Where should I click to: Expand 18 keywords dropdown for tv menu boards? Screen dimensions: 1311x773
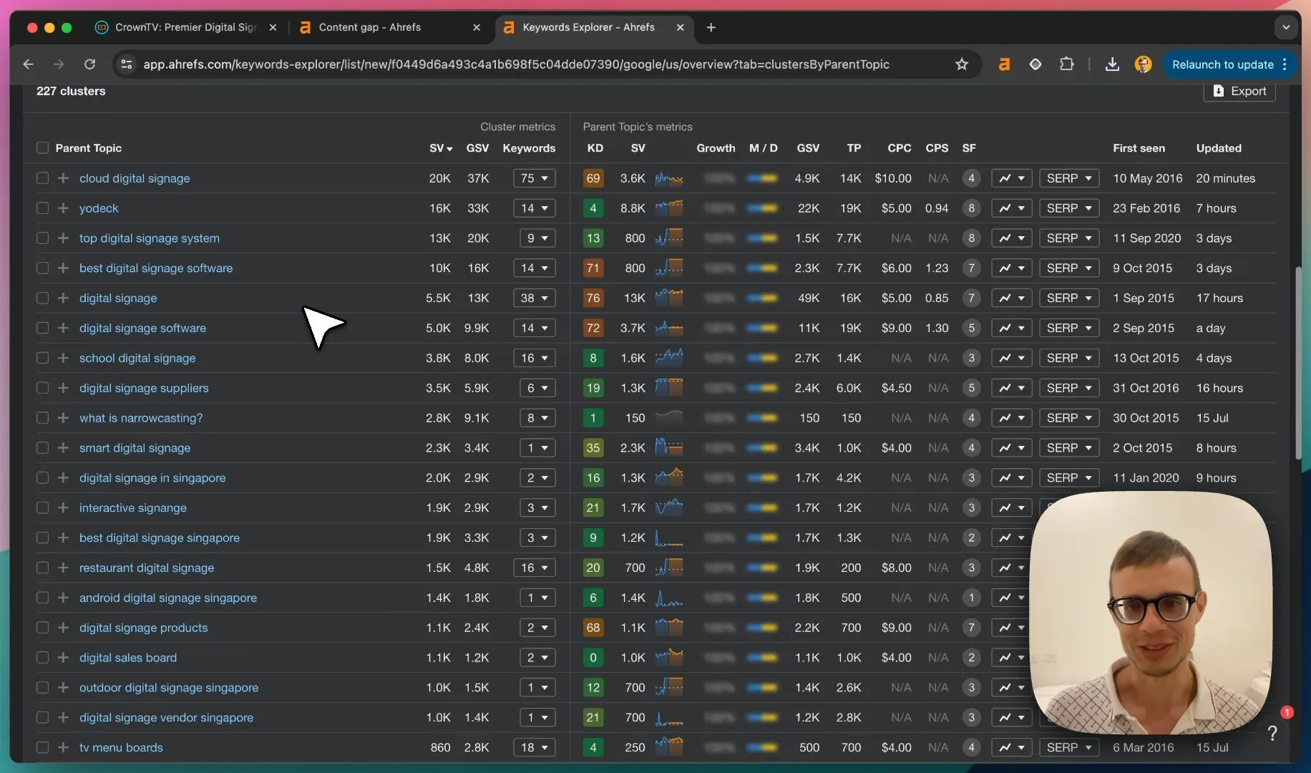tap(535, 747)
